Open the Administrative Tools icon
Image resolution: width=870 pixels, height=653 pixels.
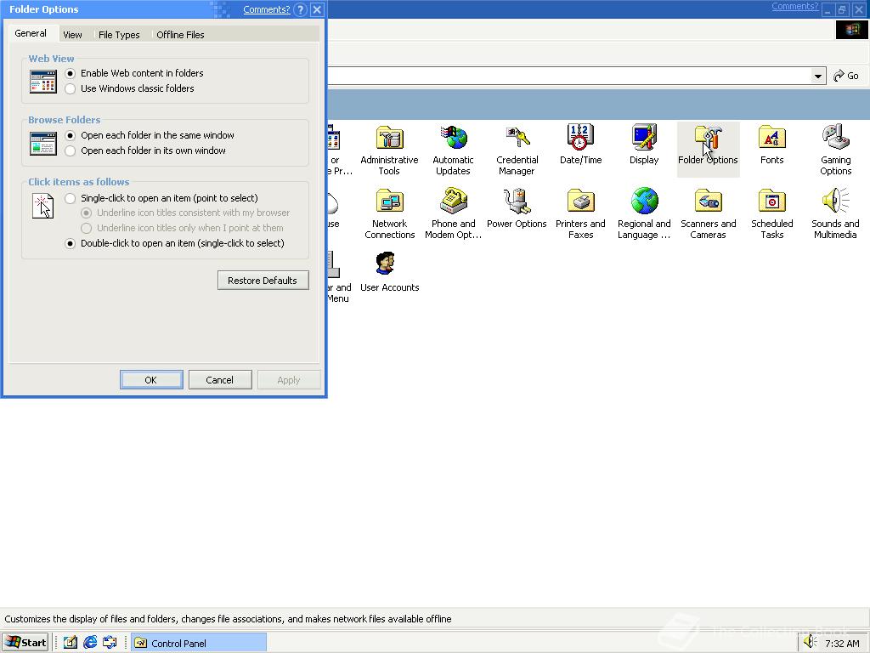(x=389, y=149)
